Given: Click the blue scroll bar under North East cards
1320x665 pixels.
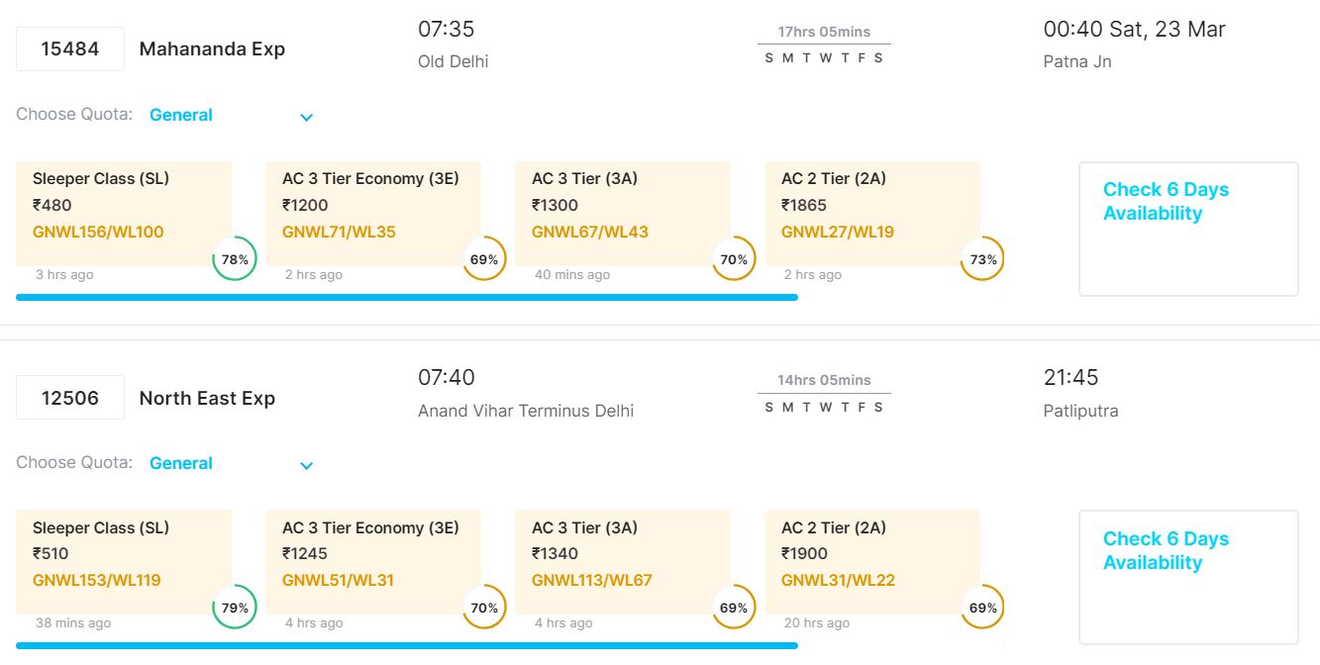Looking at the screenshot, I should (x=406, y=645).
